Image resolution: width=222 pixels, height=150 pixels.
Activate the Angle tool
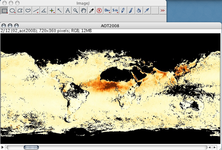44,11
